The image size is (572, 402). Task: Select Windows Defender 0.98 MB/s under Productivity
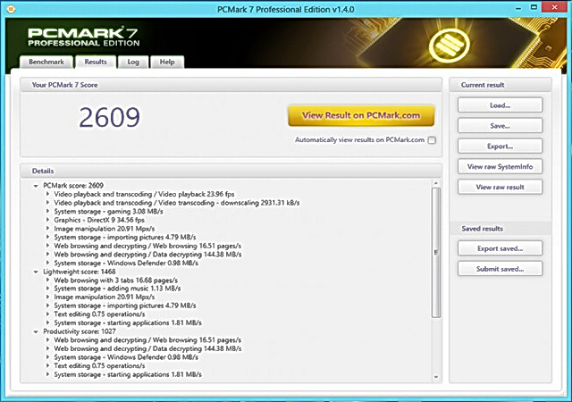coord(126,357)
